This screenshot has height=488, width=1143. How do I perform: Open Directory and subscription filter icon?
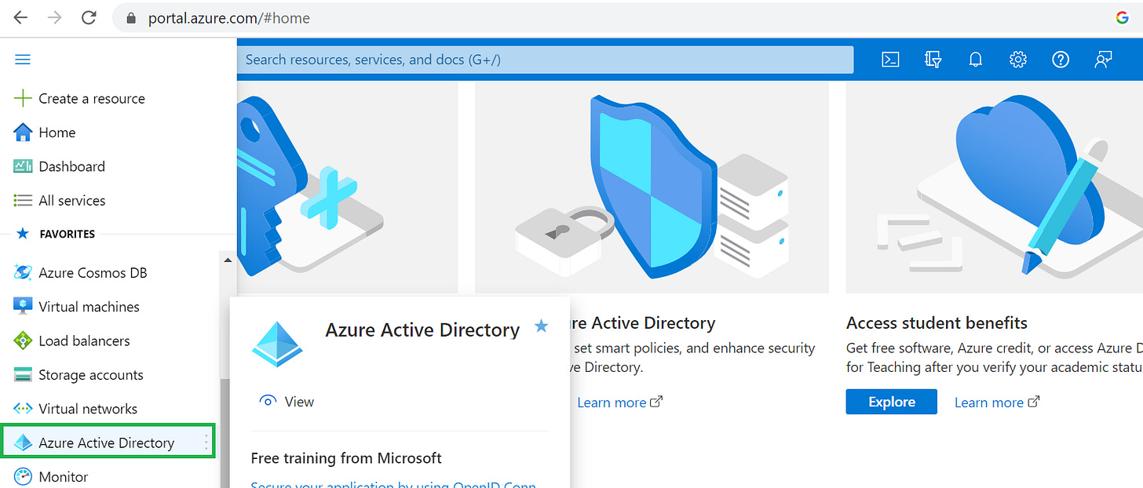click(x=933, y=60)
